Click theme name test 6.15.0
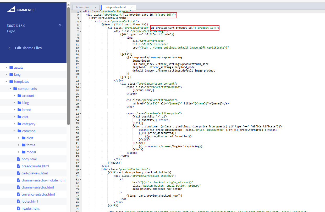Viewport: 325px width, 212px height. coord(16,26)
